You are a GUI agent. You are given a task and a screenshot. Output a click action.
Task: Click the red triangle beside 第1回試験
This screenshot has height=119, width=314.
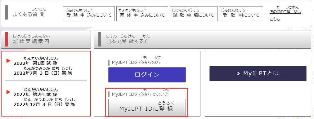tap(8, 61)
